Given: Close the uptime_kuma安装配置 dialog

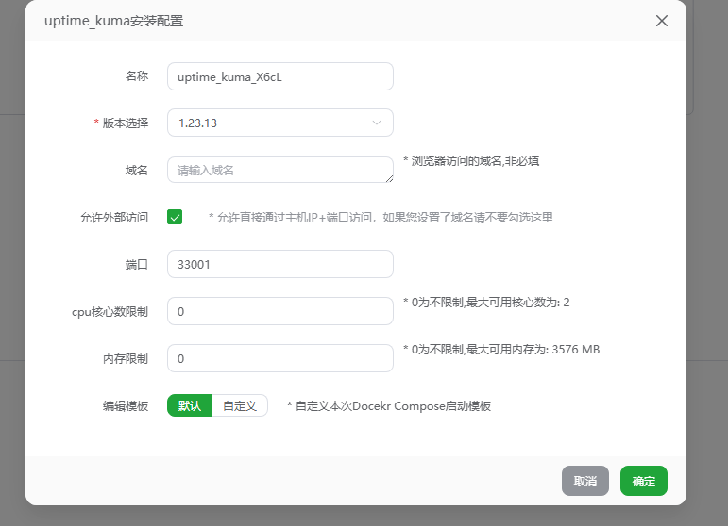Looking at the screenshot, I should point(662,21).
